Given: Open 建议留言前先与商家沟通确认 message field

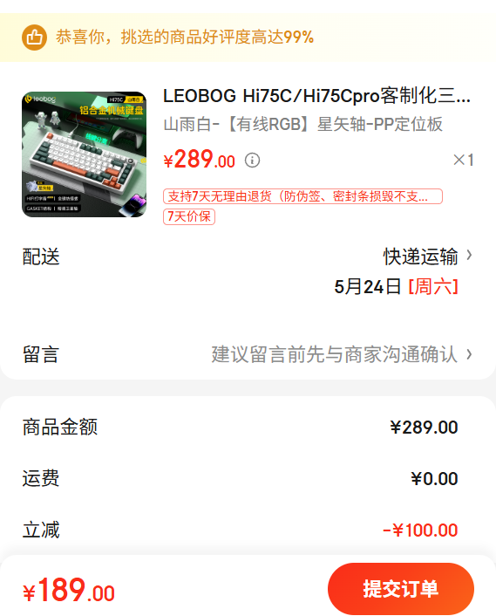Looking at the screenshot, I should point(335,354).
